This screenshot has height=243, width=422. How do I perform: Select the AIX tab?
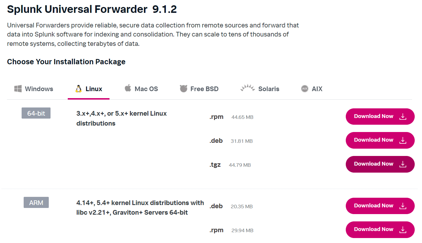317,89
